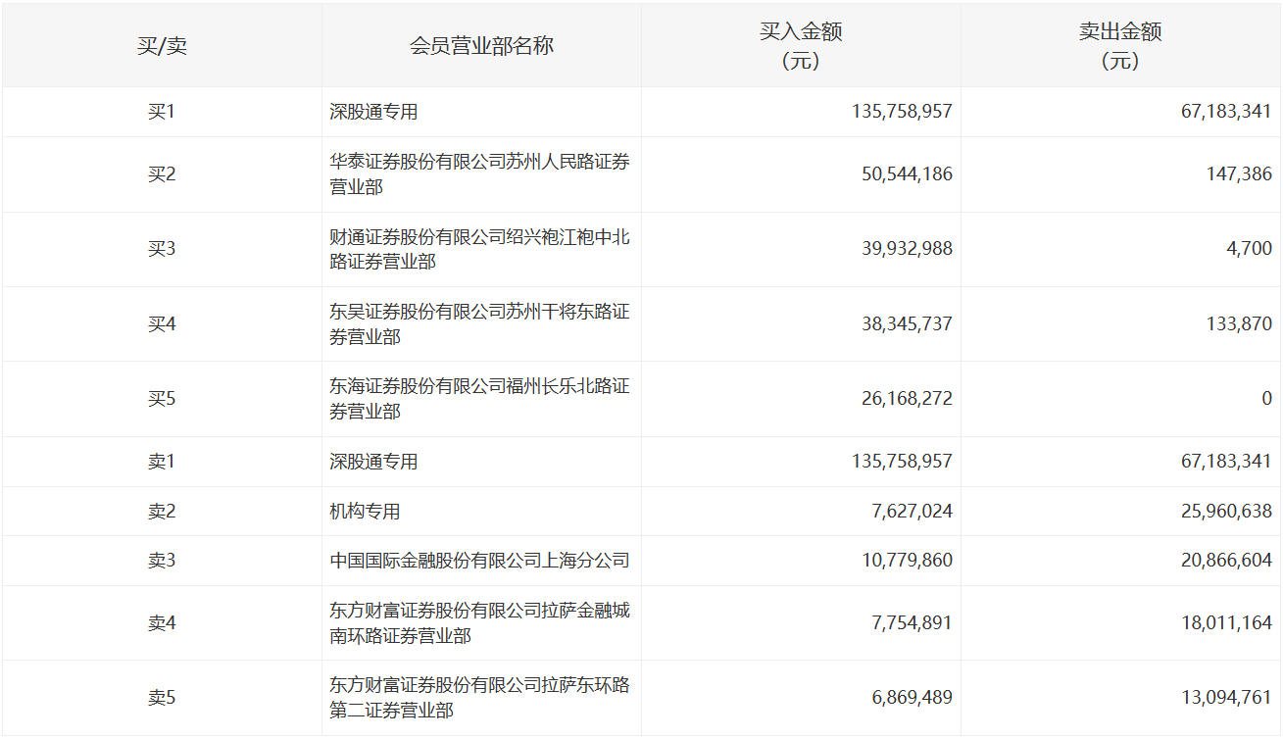Click 华泰证券 苏州人民路证券营业部 name
This screenshot has height=739, width=1283.
(479, 174)
